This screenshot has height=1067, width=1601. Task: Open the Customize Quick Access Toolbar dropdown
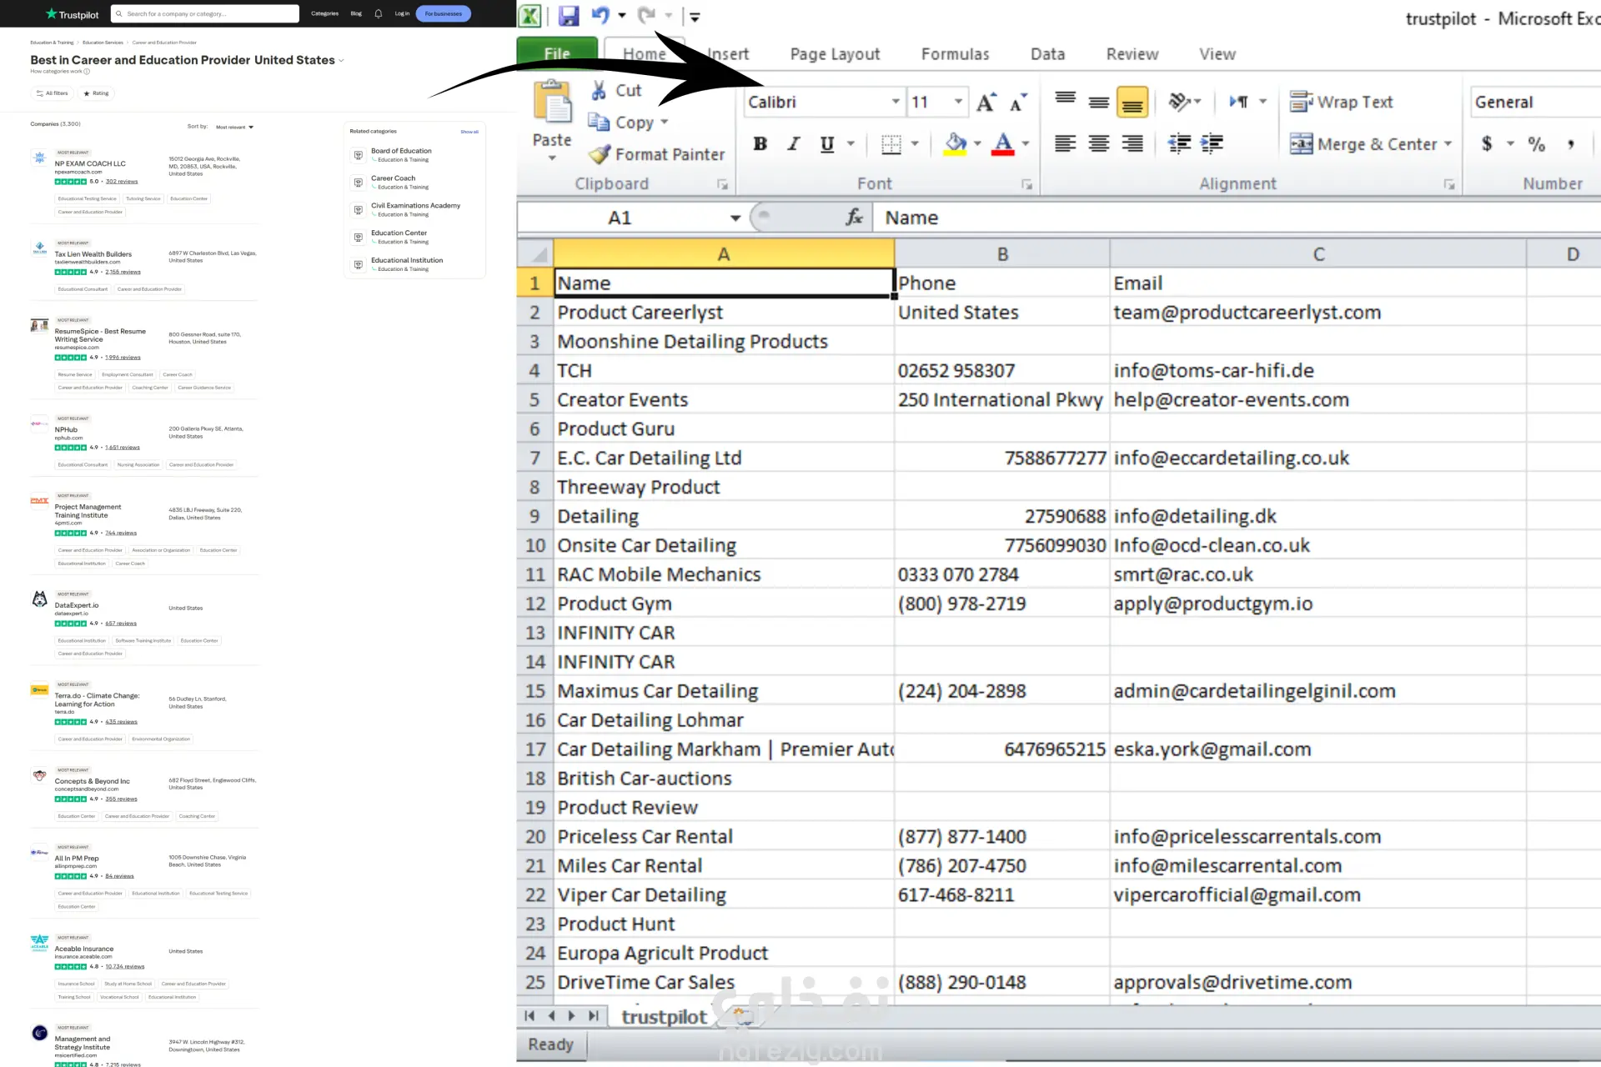(x=695, y=16)
